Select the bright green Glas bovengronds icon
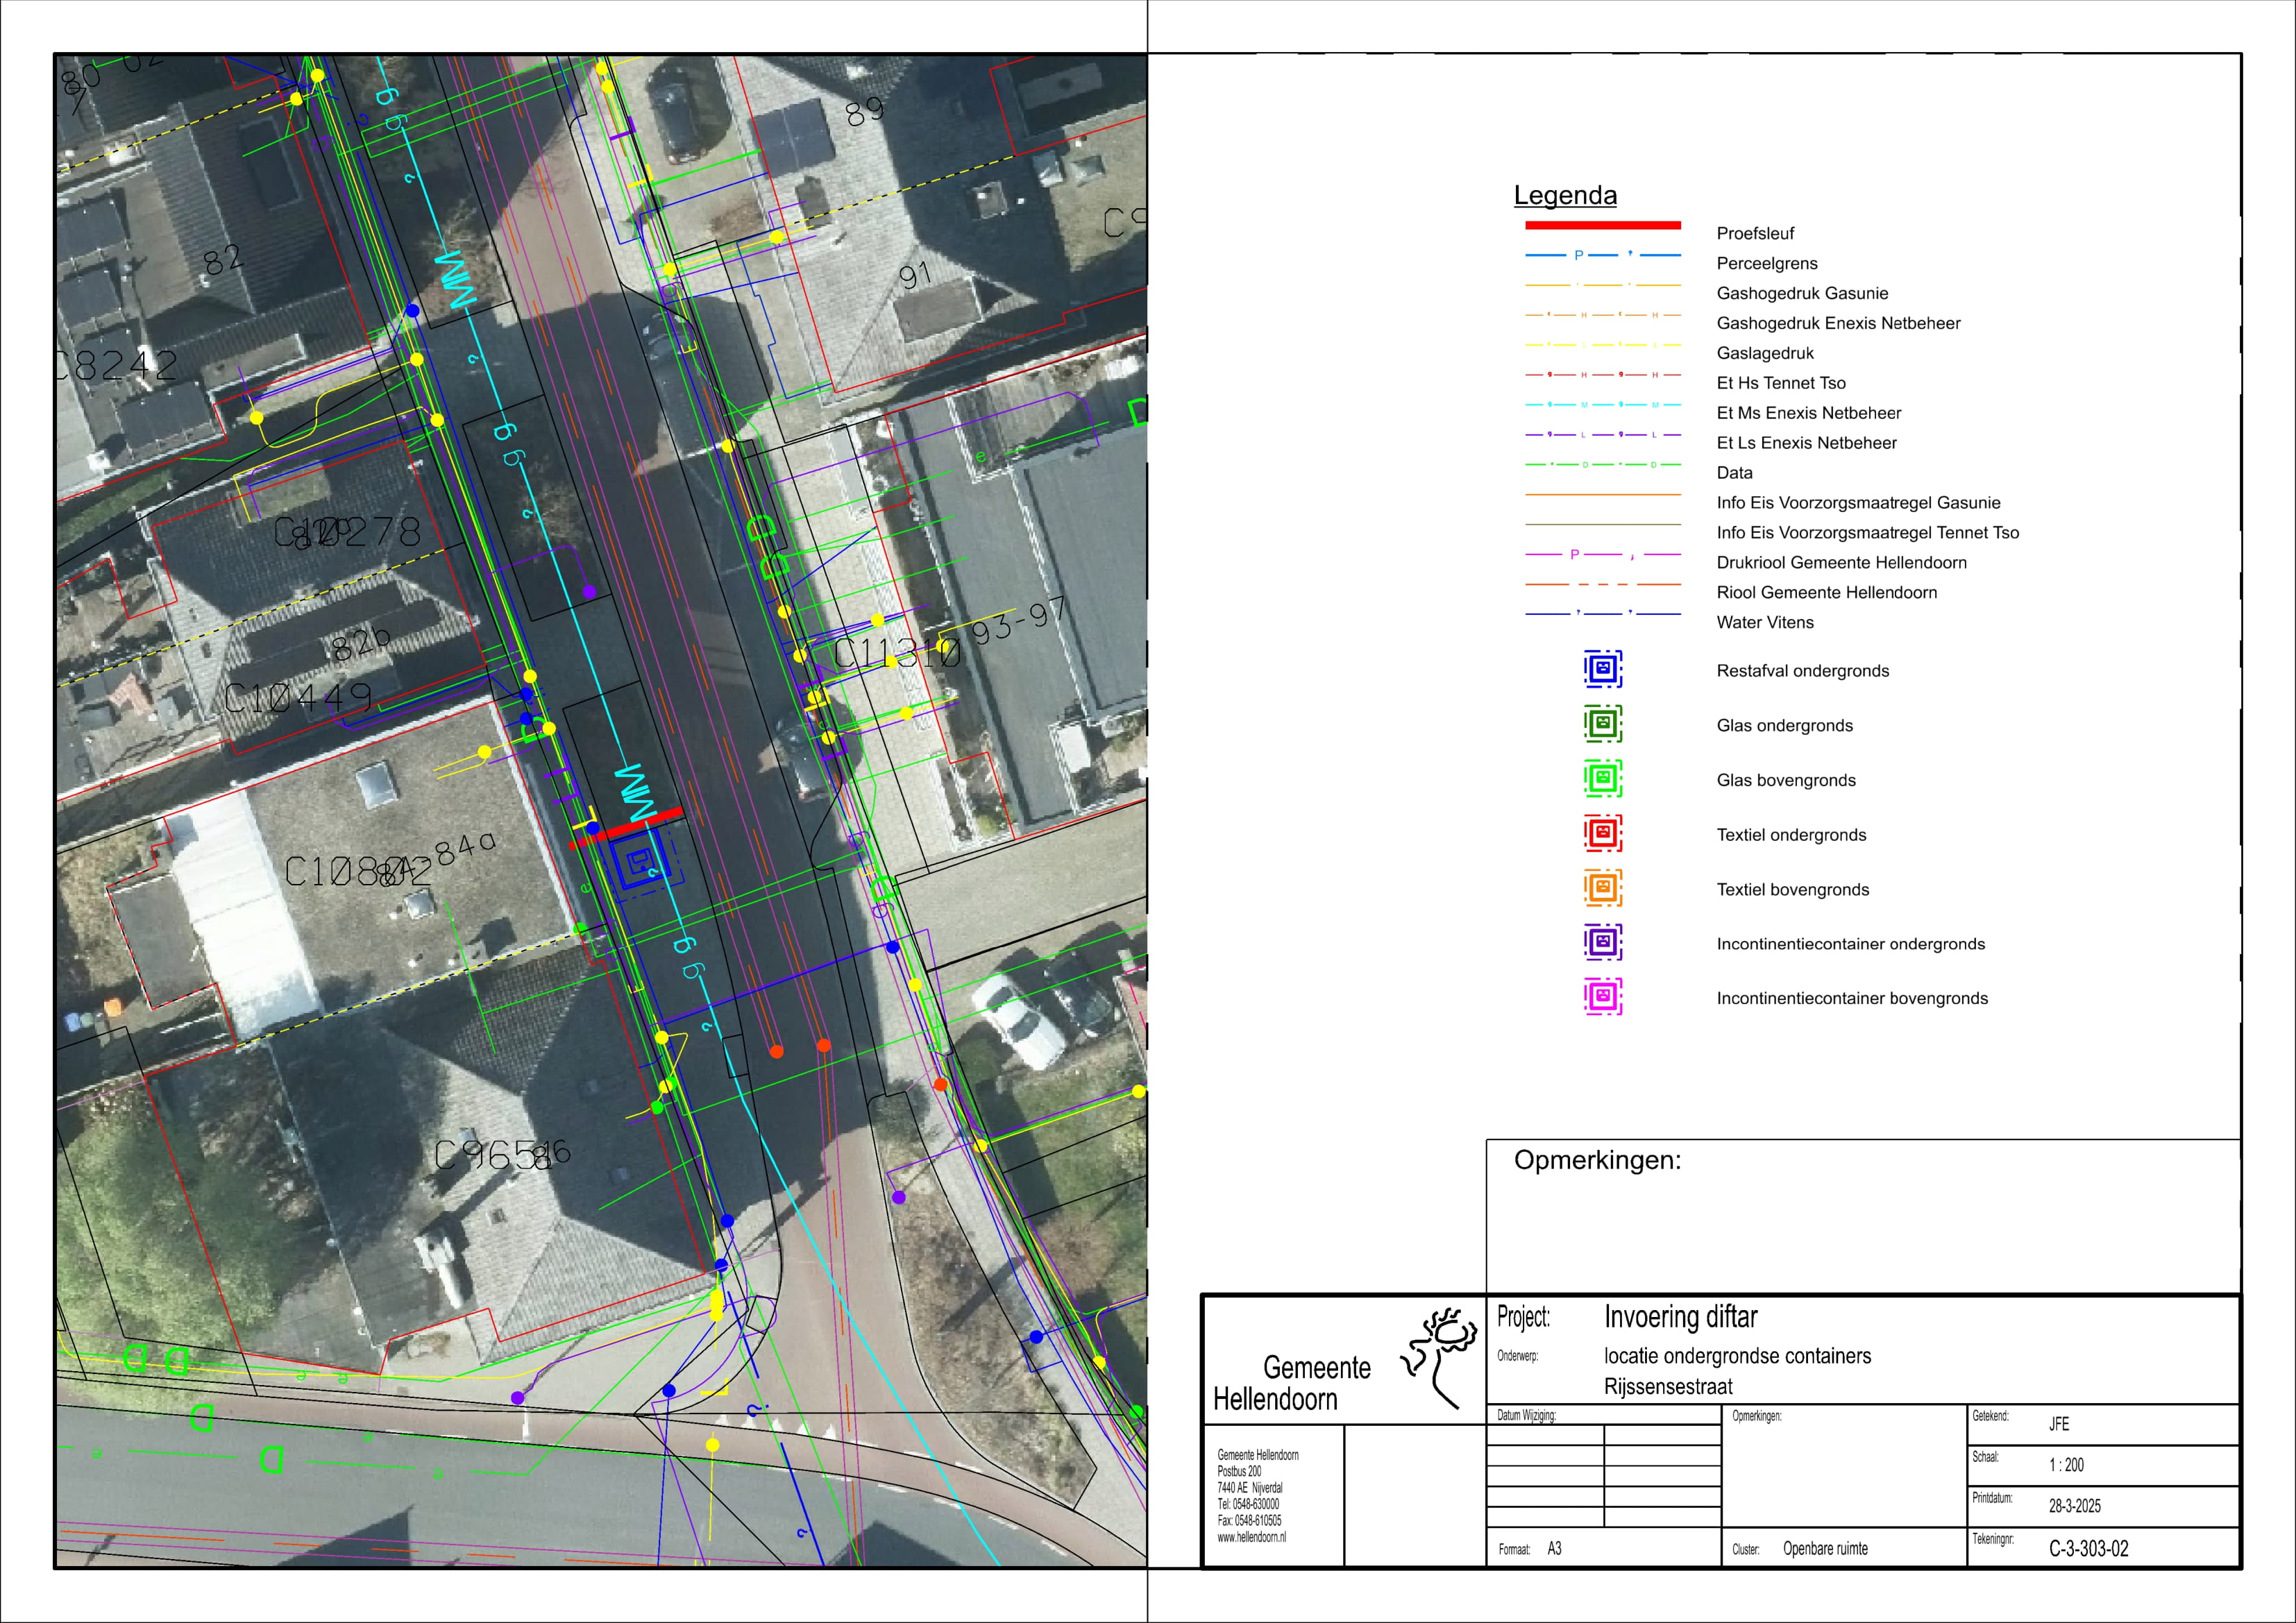 (x=1602, y=778)
